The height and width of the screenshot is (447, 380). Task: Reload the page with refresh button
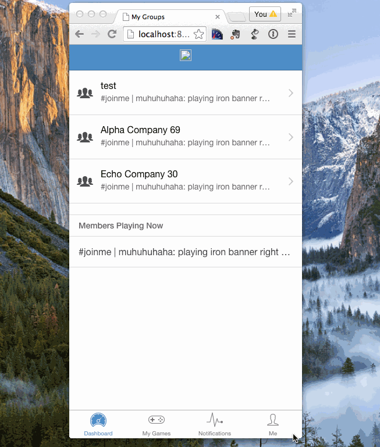[x=112, y=34]
